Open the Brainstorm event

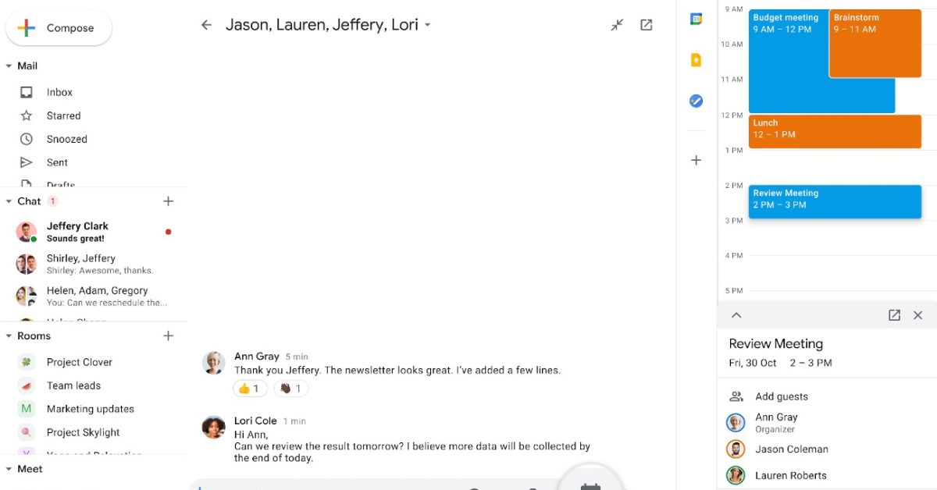click(875, 44)
